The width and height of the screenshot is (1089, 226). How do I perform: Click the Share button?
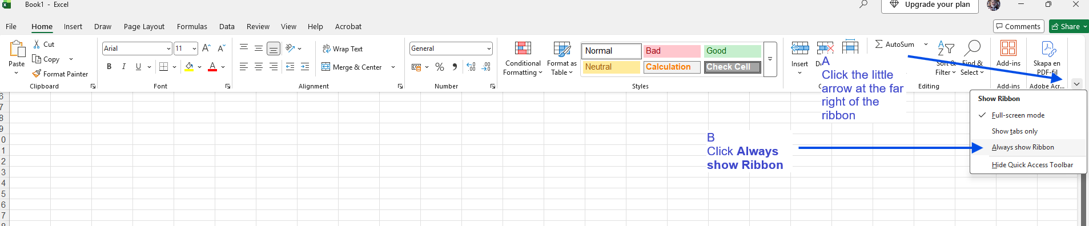click(1068, 26)
